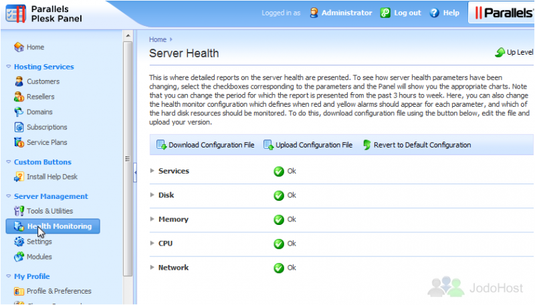Image resolution: width=535 pixels, height=305 pixels.
Task: Open Home in the sidebar menu
Action: tap(35, 47)
